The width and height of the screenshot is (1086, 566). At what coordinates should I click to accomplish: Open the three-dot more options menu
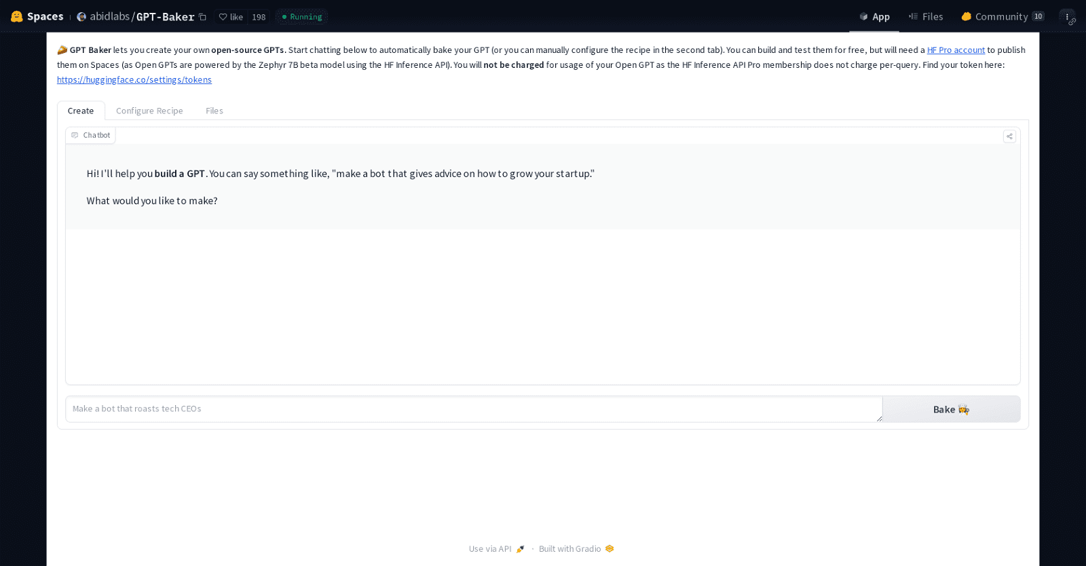(x=1067, y=17)
